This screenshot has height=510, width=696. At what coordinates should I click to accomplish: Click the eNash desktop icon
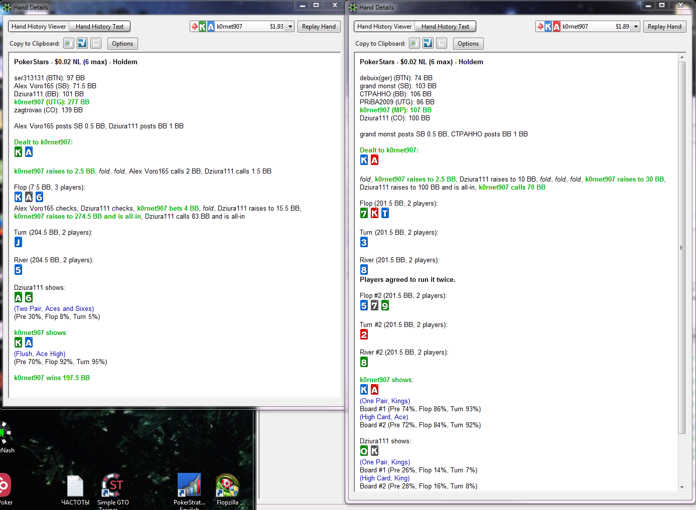pos(6,437)
